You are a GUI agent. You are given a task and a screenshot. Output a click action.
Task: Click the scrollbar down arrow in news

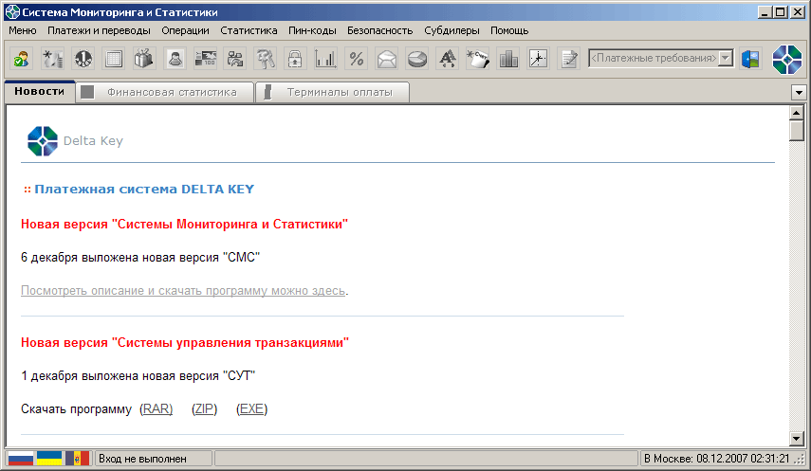coord(797,437)
